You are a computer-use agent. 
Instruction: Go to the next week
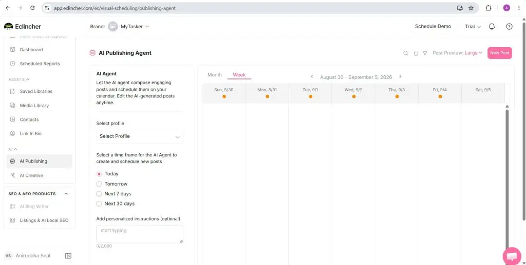(400, 76)
